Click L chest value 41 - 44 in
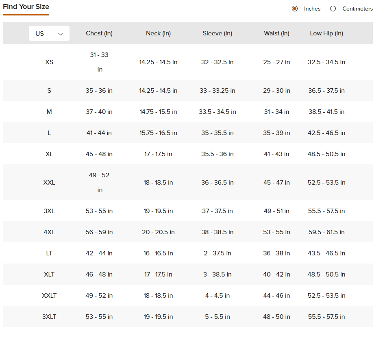The image size is (385, 342). (x=99, y=133)
